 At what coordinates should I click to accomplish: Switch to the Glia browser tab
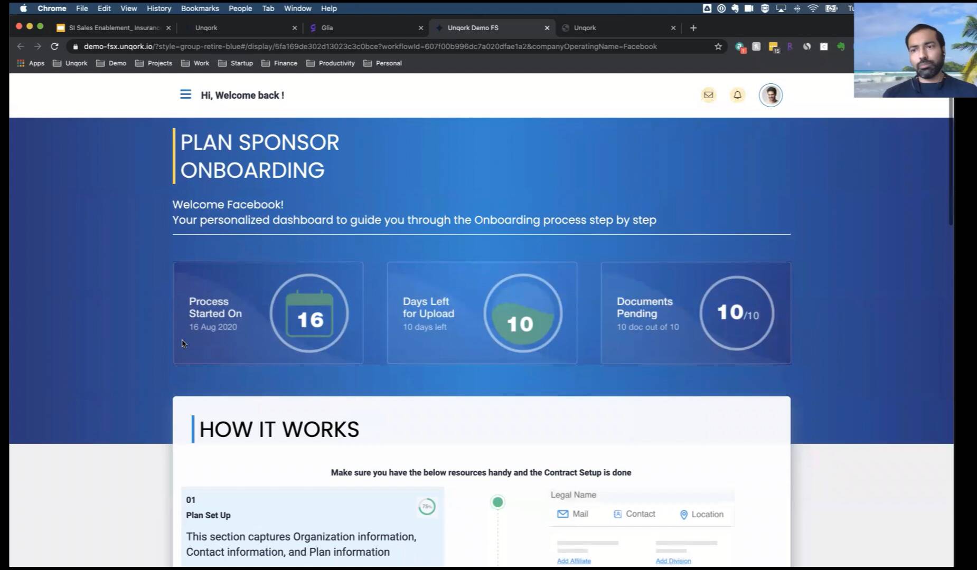[x=366, y=27]
